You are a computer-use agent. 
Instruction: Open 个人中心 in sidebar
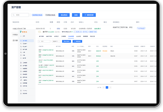click(x=24, y=90)
